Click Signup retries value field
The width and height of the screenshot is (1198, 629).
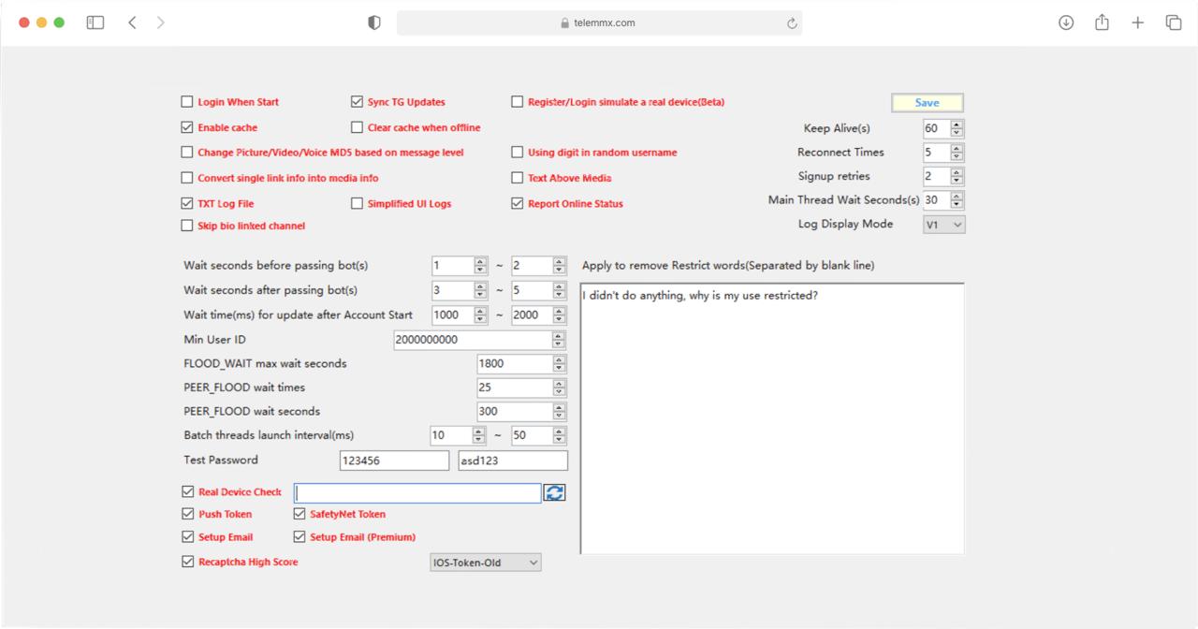coord(936,176)
